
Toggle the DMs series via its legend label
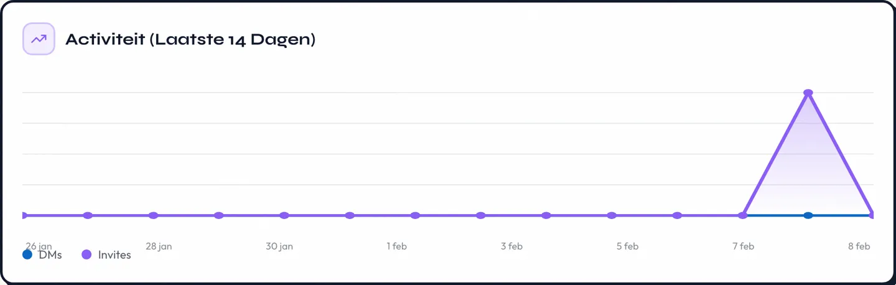click(x=50, y=255)
